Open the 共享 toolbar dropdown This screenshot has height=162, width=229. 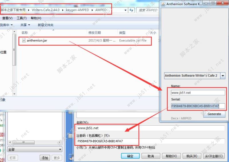pyautogui.click(x=25, y=25)
